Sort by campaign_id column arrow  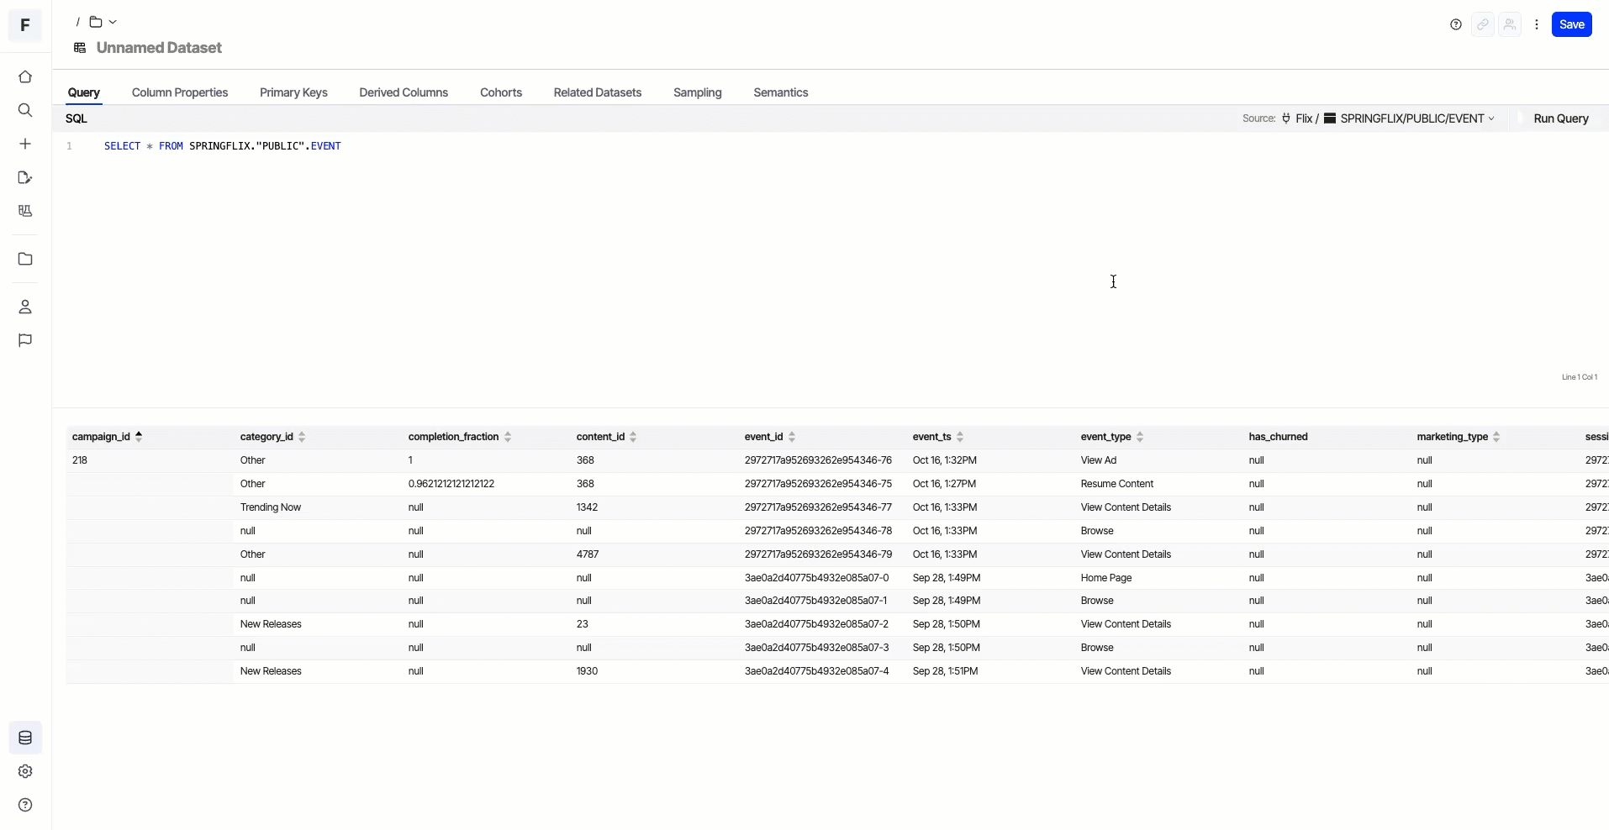click(139, 436)
